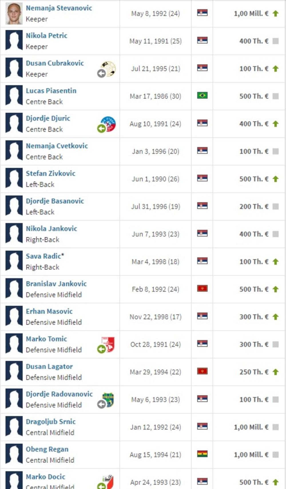Click the green arrow beside Stefan Zivkovic's value
Viewport: 286px width, 489px height.
coord(275,179)
